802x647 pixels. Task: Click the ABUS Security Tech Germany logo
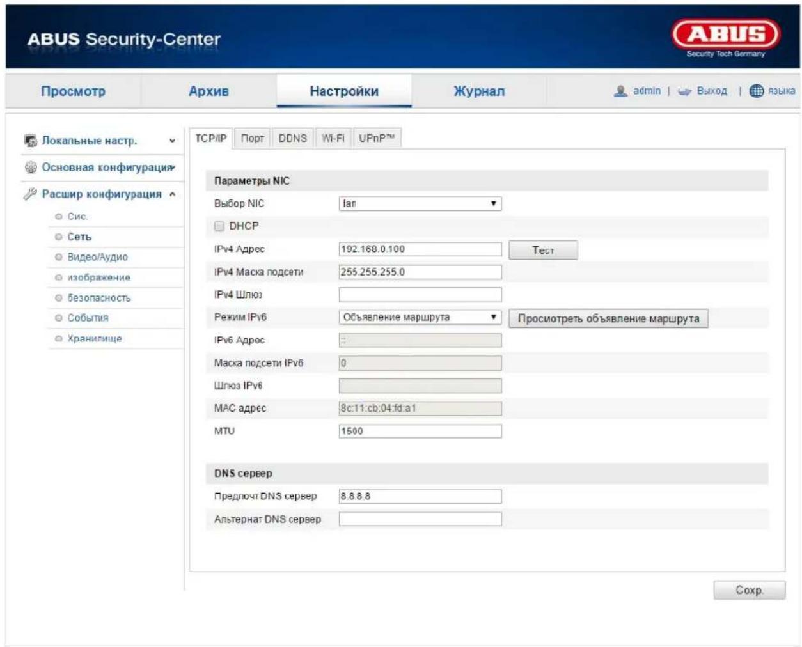point(726,38)
